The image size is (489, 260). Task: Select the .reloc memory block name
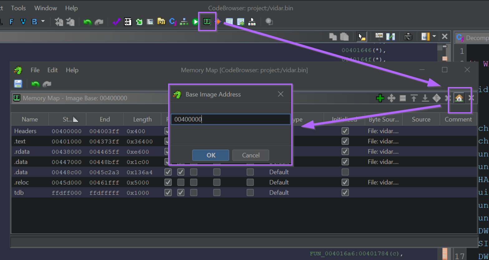(x=22, y=182)
